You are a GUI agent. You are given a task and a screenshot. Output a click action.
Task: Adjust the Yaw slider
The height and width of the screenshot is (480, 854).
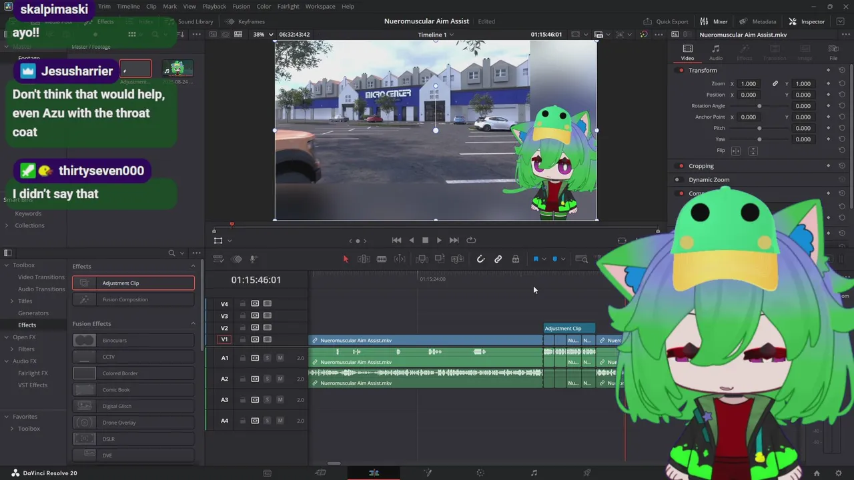(759, 139)
